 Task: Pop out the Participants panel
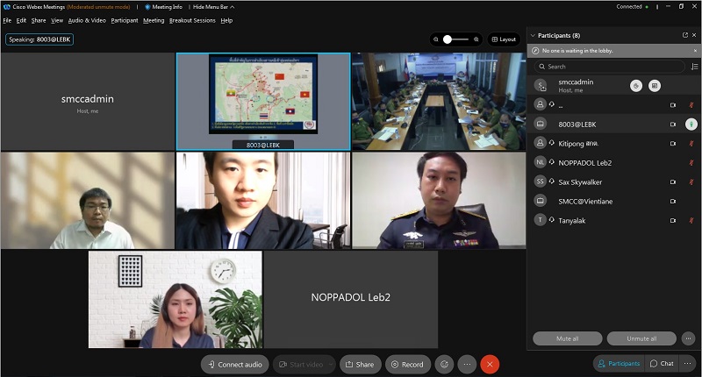pos(685,35)
